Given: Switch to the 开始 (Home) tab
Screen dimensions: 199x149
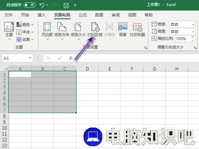Looking at the screenshot, I should [x=25, y=15].
